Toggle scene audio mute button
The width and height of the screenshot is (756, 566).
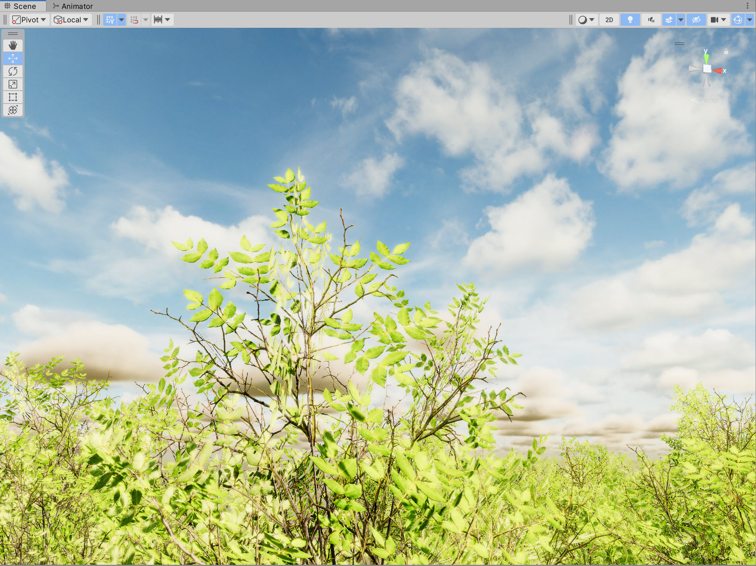(x=651, y=20)
